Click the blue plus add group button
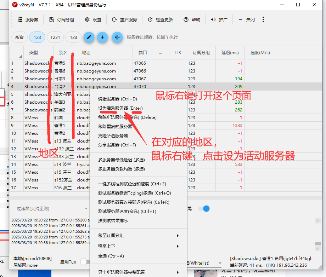 (102, 37)
